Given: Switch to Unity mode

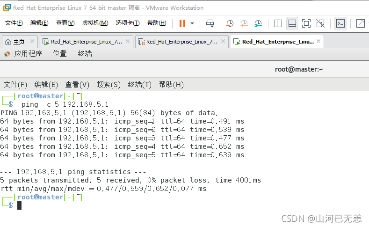Looking at the screenshot, I should click(320, 23).
